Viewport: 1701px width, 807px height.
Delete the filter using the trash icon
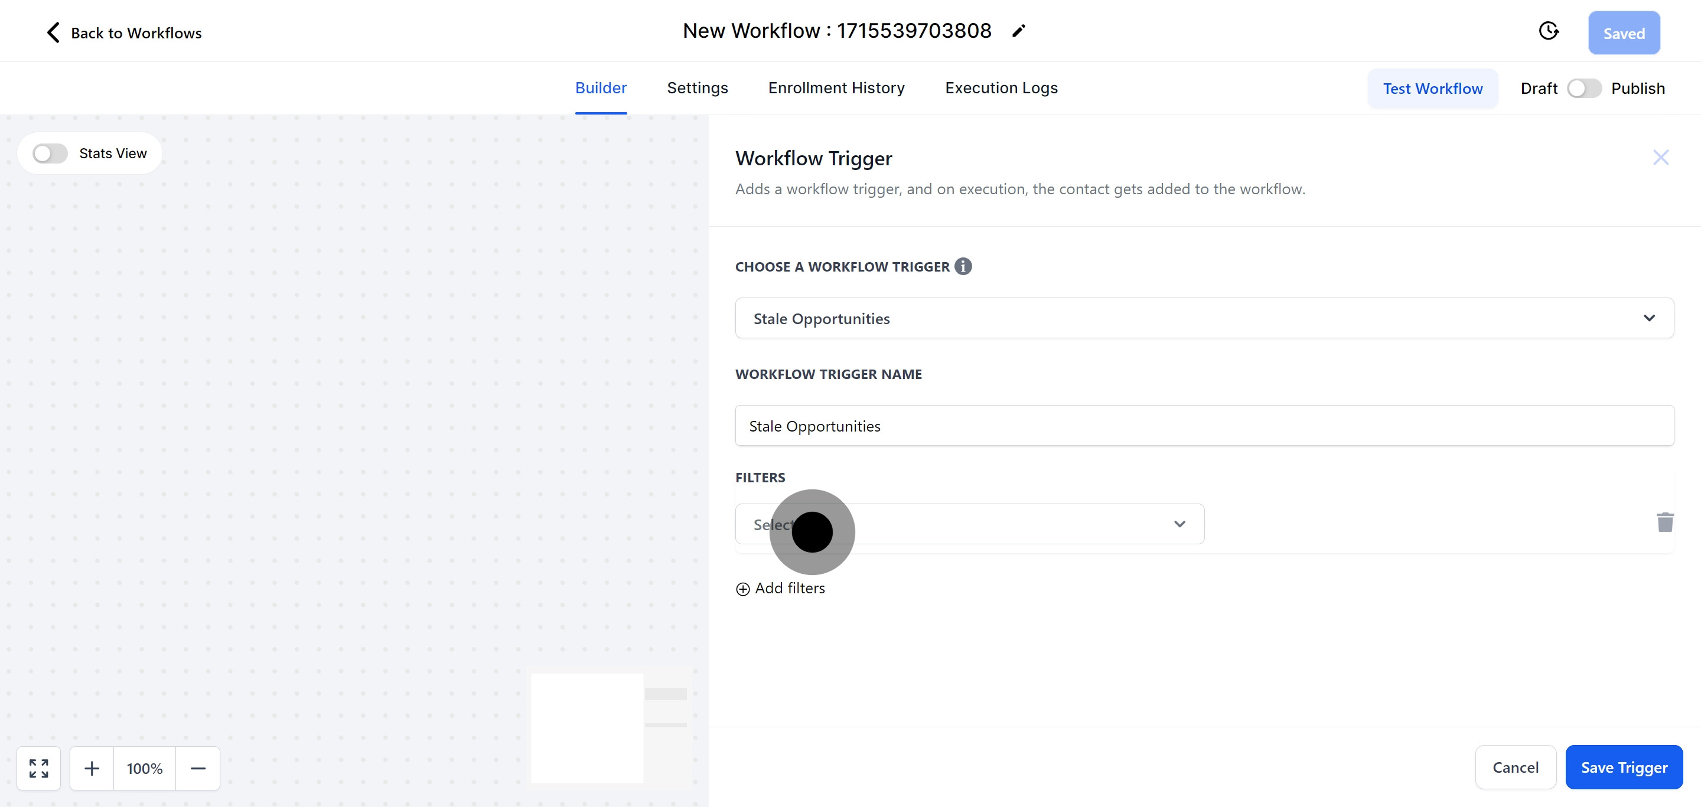[x=1666, y=522]
